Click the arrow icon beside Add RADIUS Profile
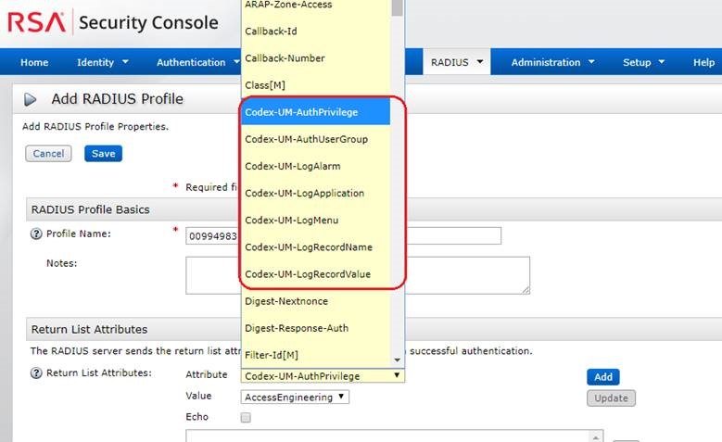This screenshot has height=442, width=722. (31, 99)
